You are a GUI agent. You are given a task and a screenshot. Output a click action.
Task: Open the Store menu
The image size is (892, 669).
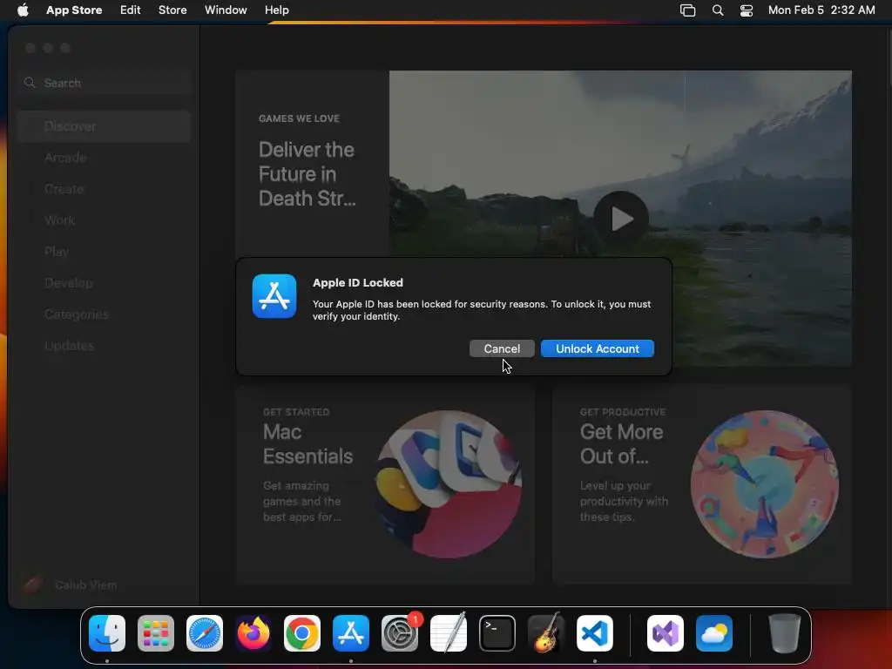coord(172,10)
